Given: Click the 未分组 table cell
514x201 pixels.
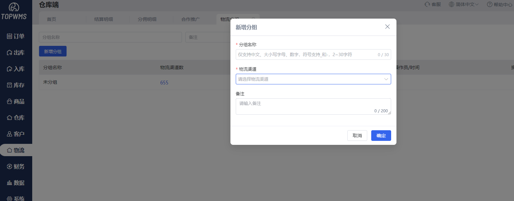Looking at the screenshot, I should [50, 82].
